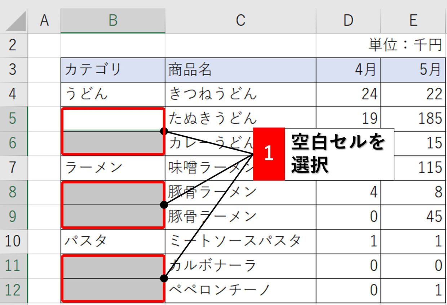Click the うどん category cell
The width and height of the screenshot is (447, 305).
tap(113, 94)
